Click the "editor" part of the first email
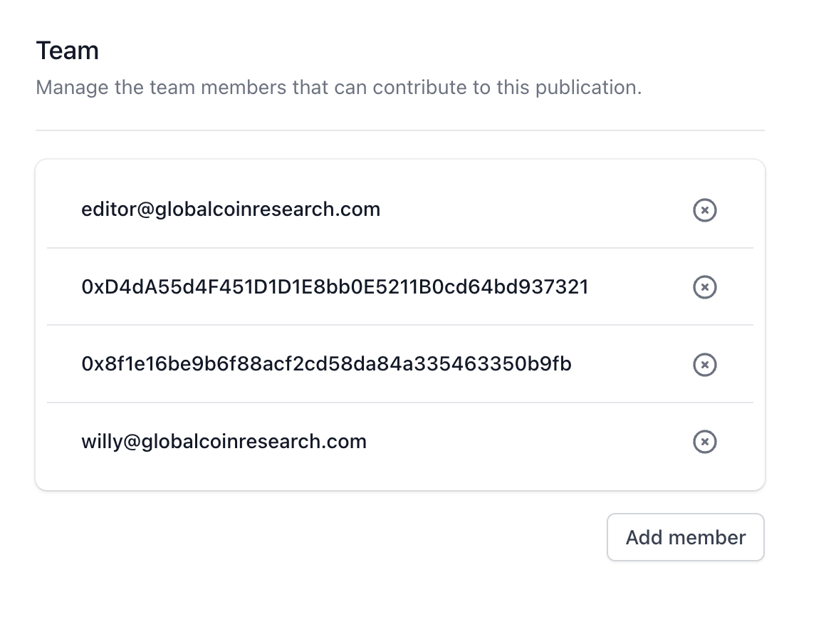 [x=105, y=209]
